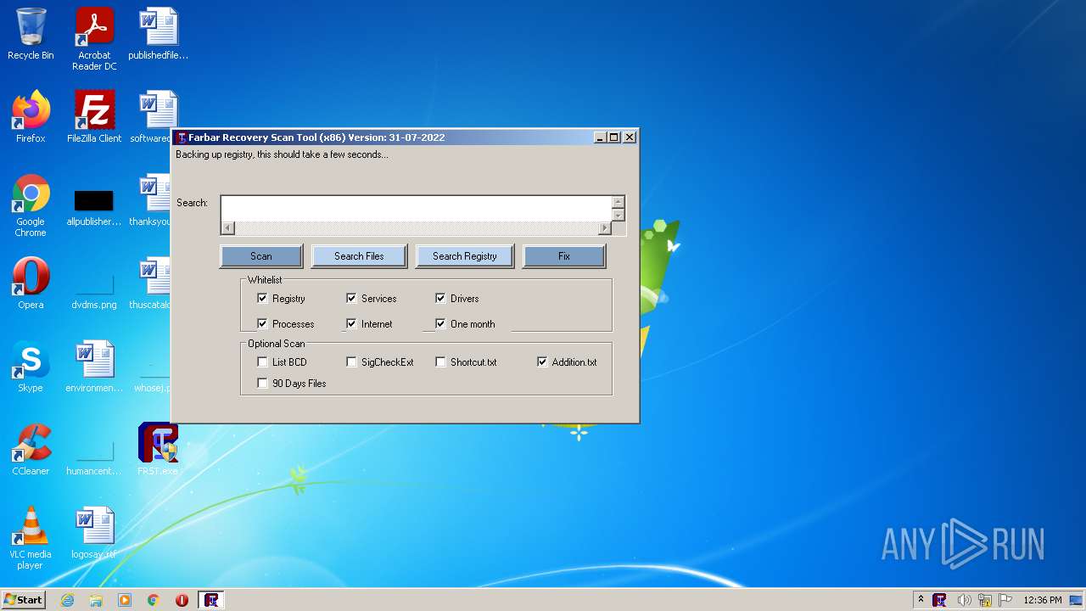
Task: Click the FRST icon in system tray
Action: [x=939, y=600]
